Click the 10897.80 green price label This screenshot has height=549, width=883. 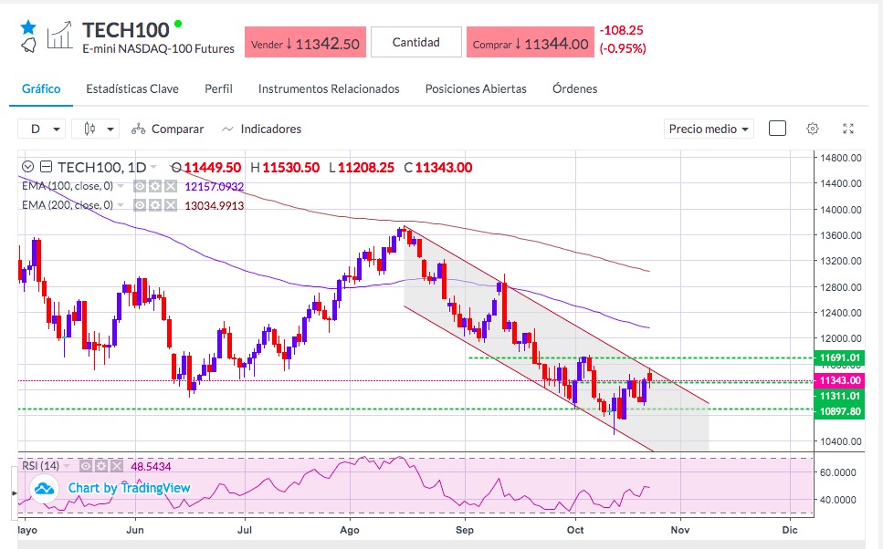click(839, 411)
